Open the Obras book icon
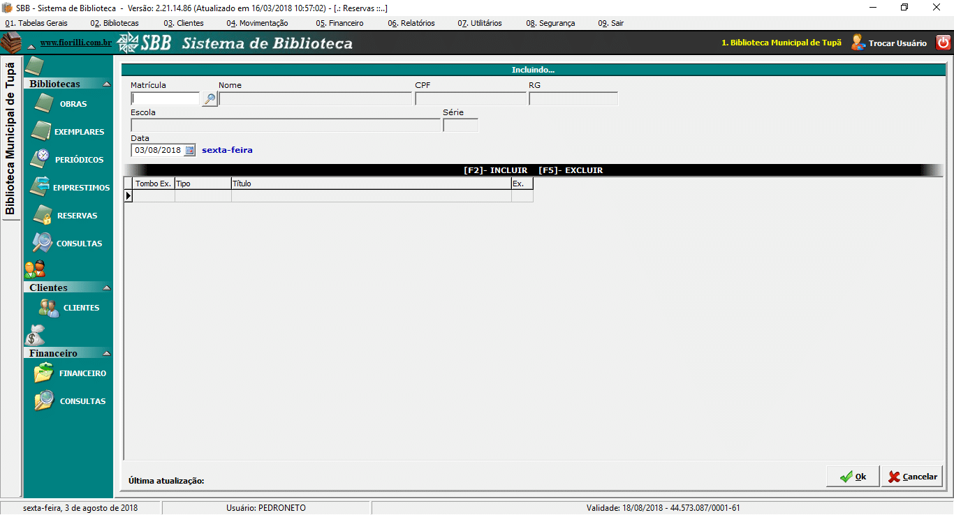The width and height of the screenshot is (954, 515). (43, 104)
